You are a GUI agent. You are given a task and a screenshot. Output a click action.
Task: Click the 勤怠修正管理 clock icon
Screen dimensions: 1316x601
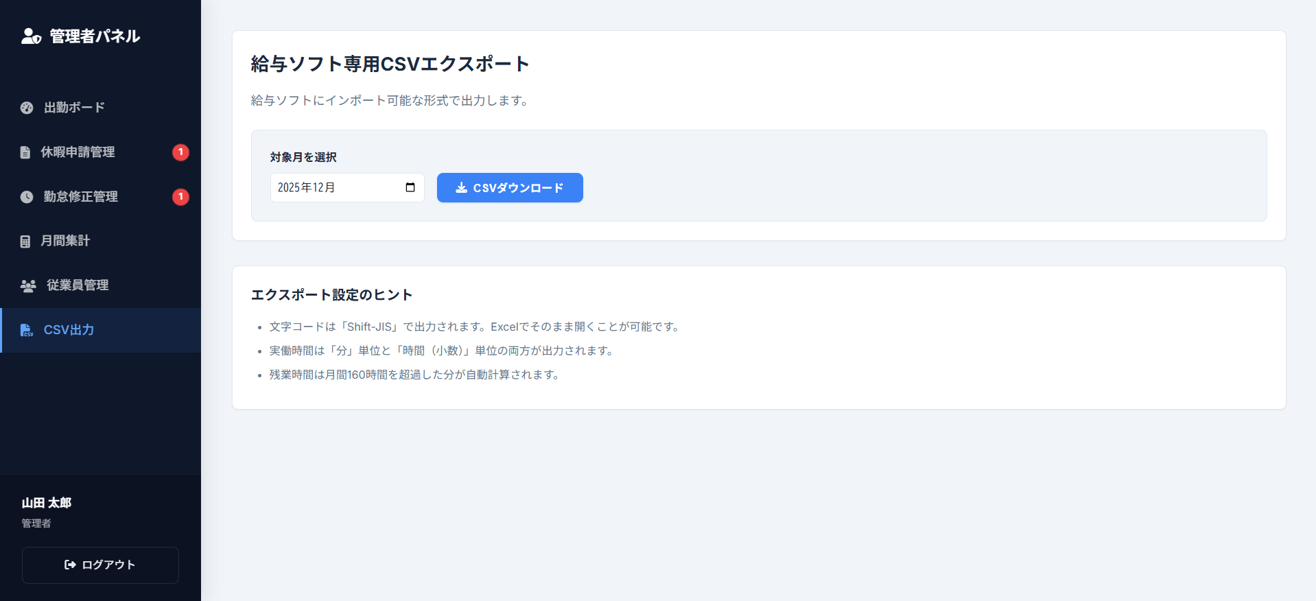[x=27, y=197]
